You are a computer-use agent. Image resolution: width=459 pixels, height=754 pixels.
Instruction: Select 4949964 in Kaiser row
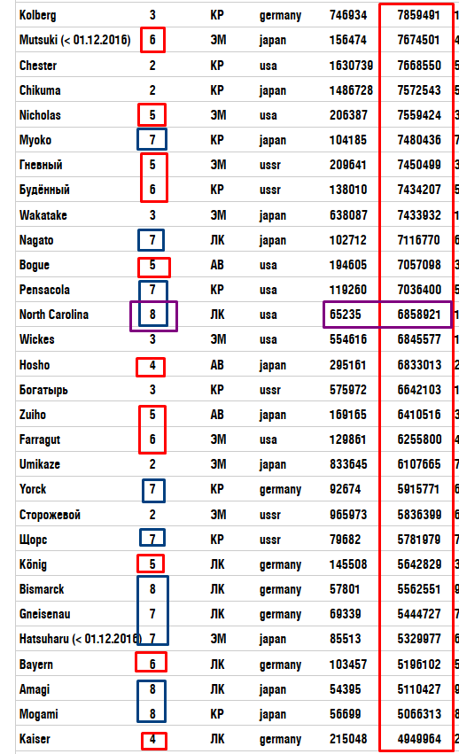(x=418, y=739)
